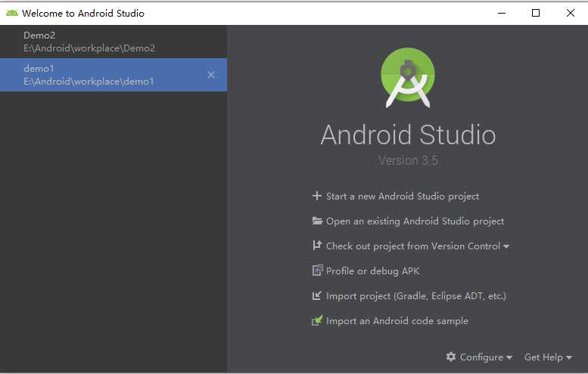The image size is (588, 374).
Task: Open the Get Help dropdown menu
Action: point(548,357)
